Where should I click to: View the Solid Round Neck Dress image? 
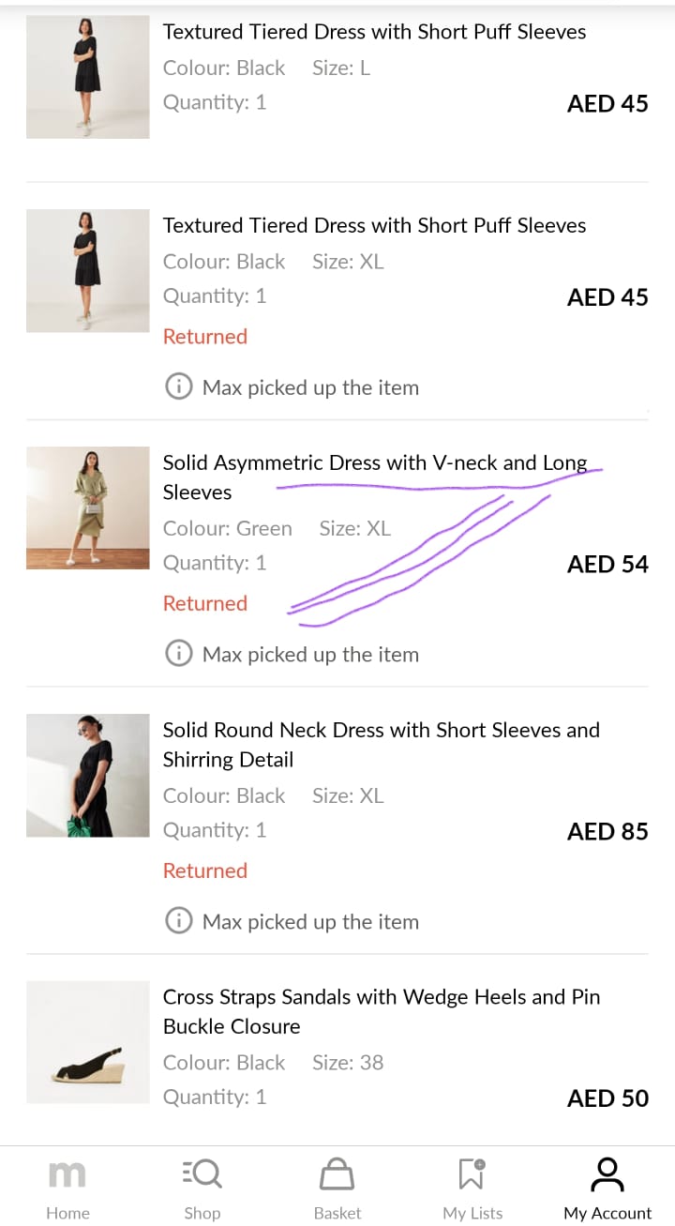(x=88, y=775)
